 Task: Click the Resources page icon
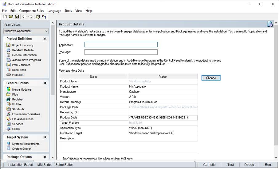[8, 70]
